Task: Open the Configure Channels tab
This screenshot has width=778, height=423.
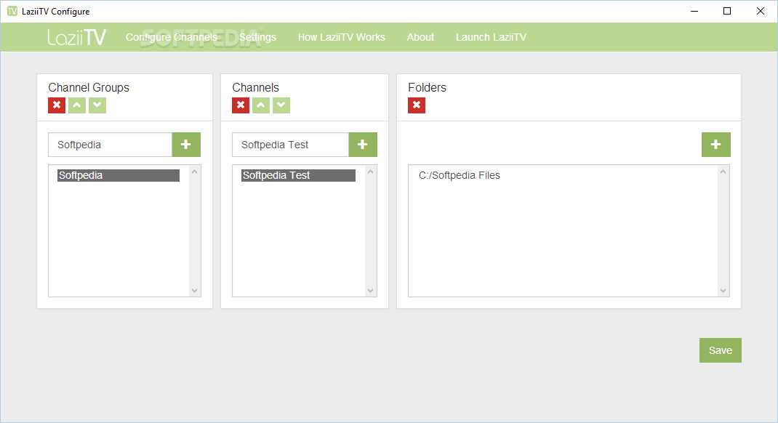Action: tap(171, 37)
